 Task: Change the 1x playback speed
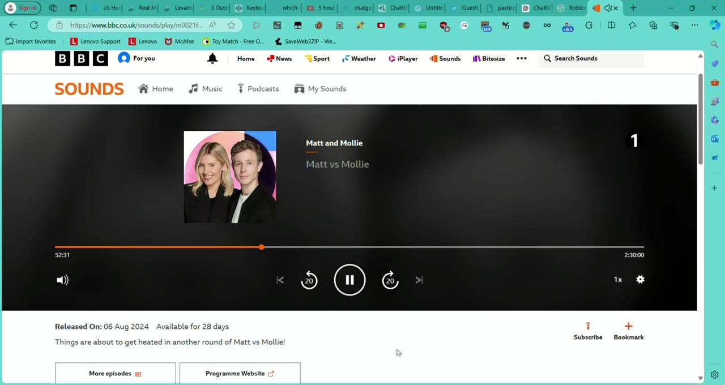618,279
